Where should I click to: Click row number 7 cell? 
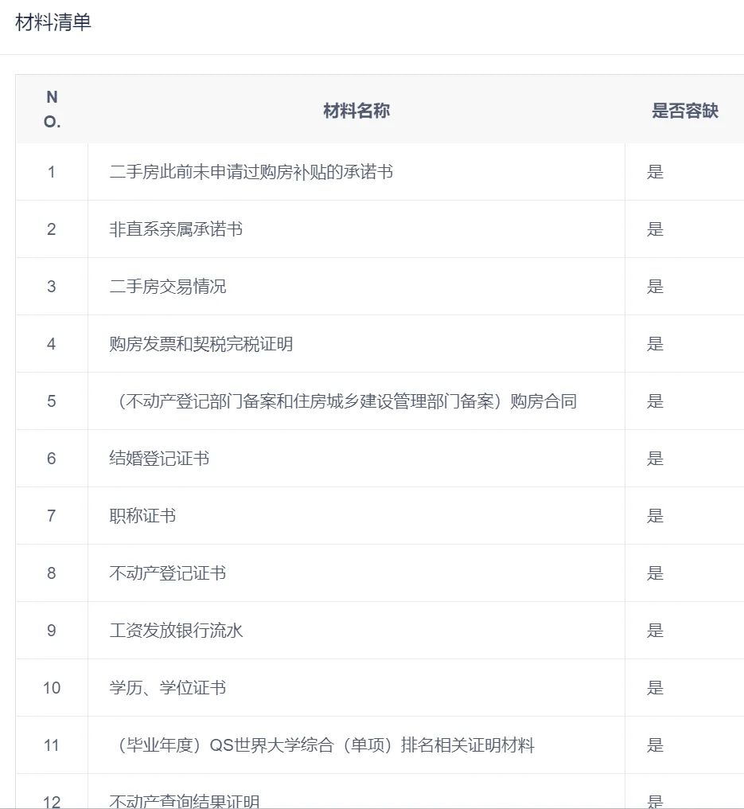(52, 515)
